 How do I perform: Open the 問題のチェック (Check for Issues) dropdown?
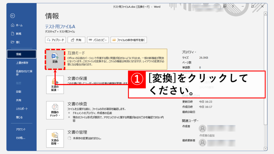(55, 110)
